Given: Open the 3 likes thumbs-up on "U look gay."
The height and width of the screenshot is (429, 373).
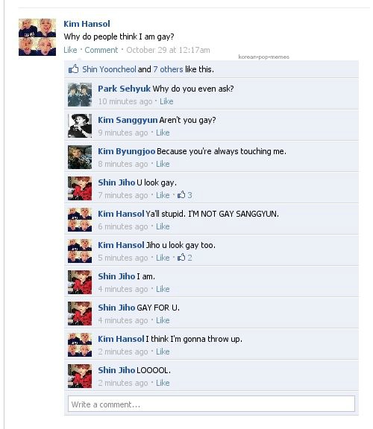Looking at the screenshot, I should point(185,195).
